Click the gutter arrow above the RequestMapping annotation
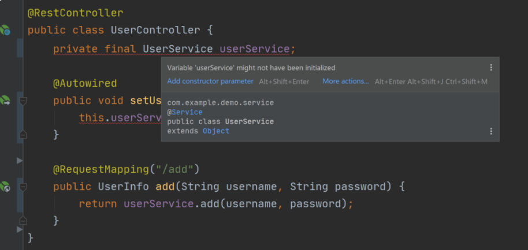The image size is (528, 250). [x=20, y=161]
